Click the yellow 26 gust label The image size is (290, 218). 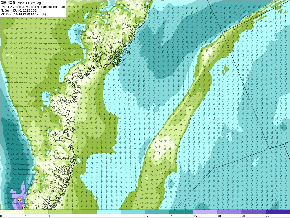coord(23,208)
